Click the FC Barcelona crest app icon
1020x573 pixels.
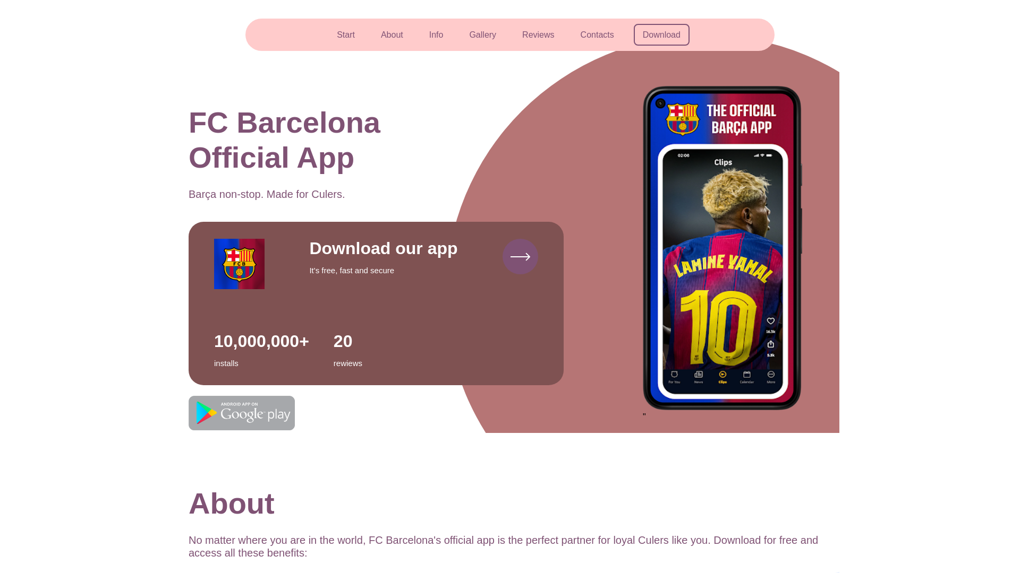click(x=239, y=264)
